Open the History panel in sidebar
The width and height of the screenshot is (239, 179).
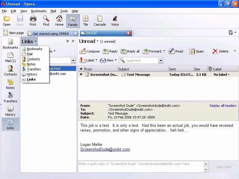[10, 111]
